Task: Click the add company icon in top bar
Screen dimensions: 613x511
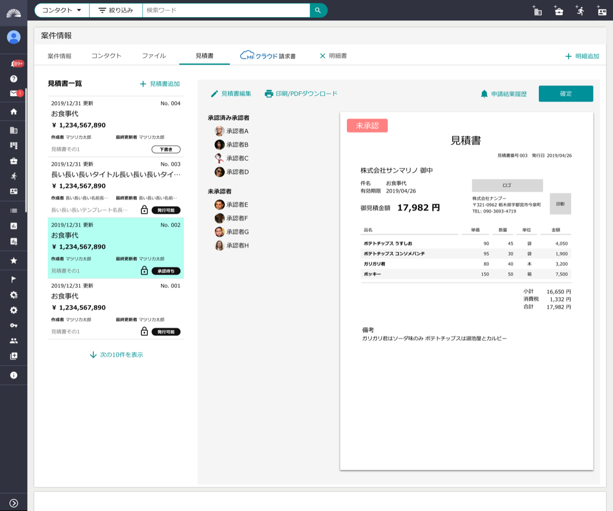Action: coord(537,11)
